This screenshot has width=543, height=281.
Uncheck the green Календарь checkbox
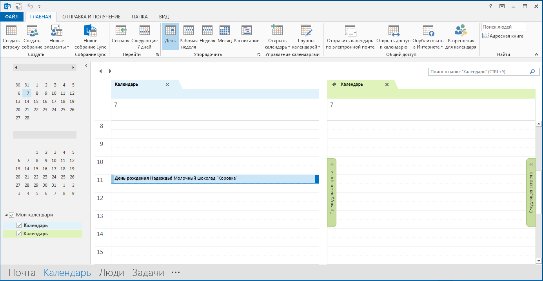pos(19,234)
